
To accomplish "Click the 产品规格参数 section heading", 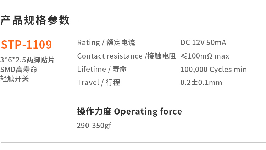I will tap(35, 20).
